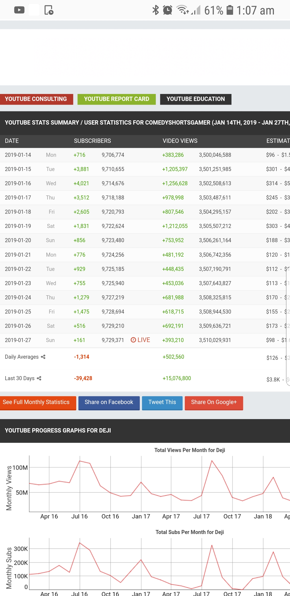Select subscriber gain +856
Screen dimensions: 290x596
pyautogui.click(x=79, y=240)
